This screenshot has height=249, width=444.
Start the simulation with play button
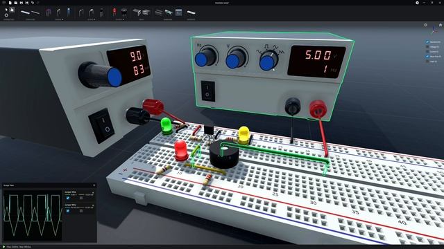3,247
